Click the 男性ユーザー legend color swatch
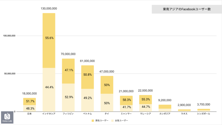The width and height of the screenshot is (222, 125). [93, 121]
